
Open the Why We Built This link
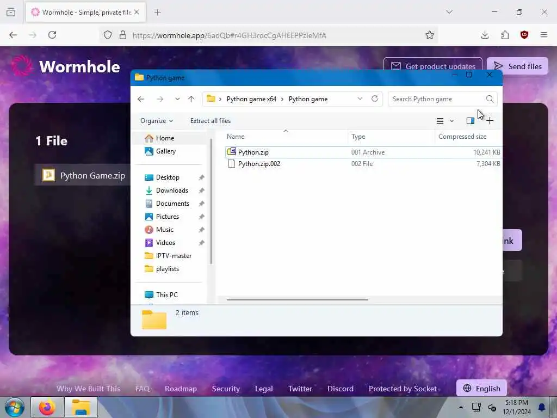click(x=89, y=389)
